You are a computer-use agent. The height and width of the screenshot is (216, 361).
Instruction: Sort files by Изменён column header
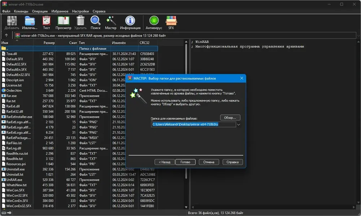click(124, 43)
